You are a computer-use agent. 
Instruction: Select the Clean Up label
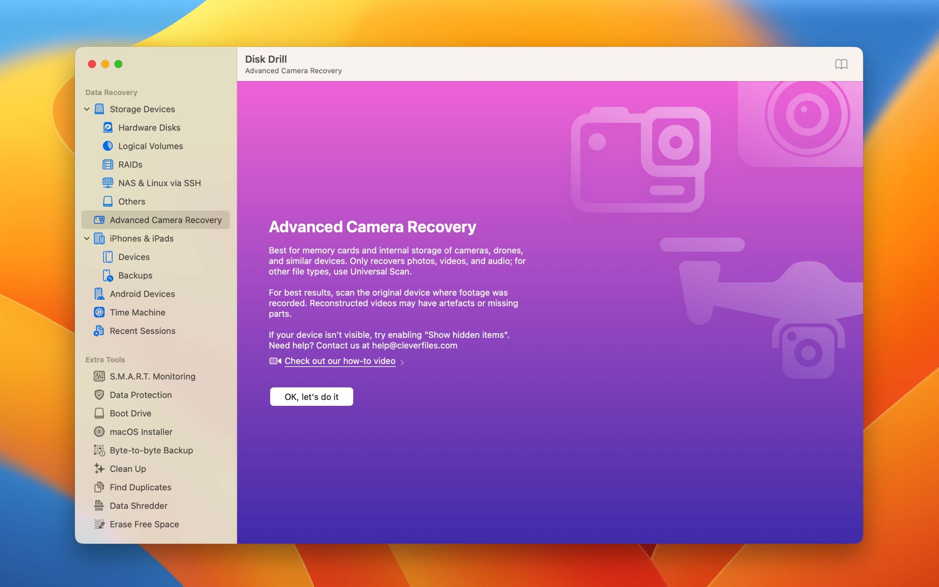128,468
